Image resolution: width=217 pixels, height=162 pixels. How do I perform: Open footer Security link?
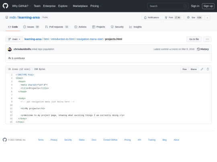pyautogui.click(x=68, y=140)
